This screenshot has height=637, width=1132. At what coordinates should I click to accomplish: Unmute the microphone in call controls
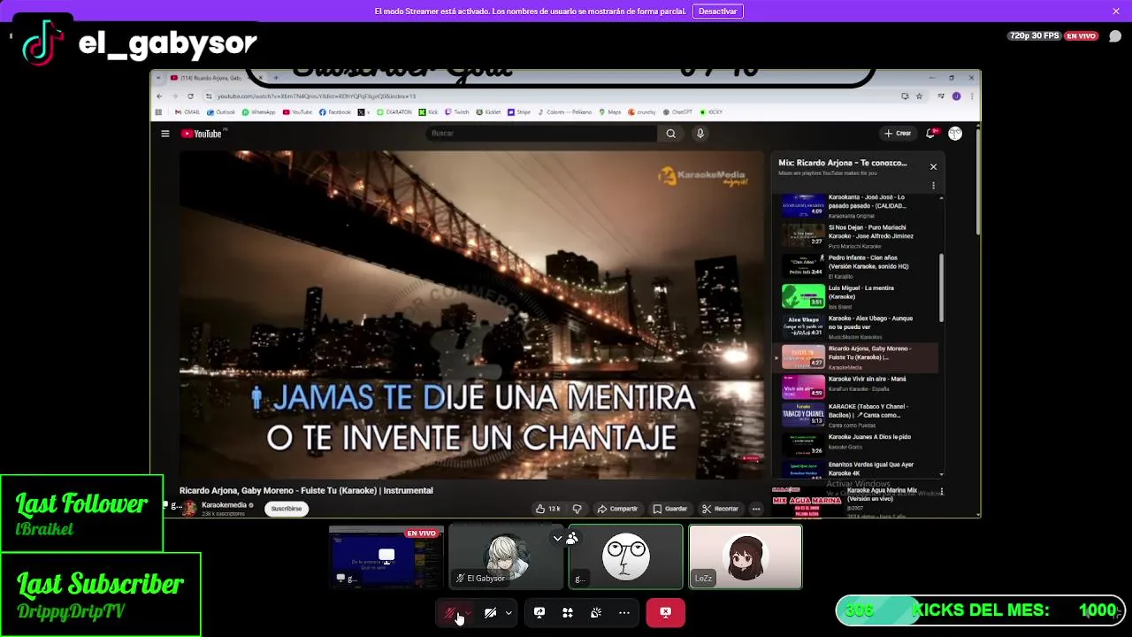coord(451,612)
